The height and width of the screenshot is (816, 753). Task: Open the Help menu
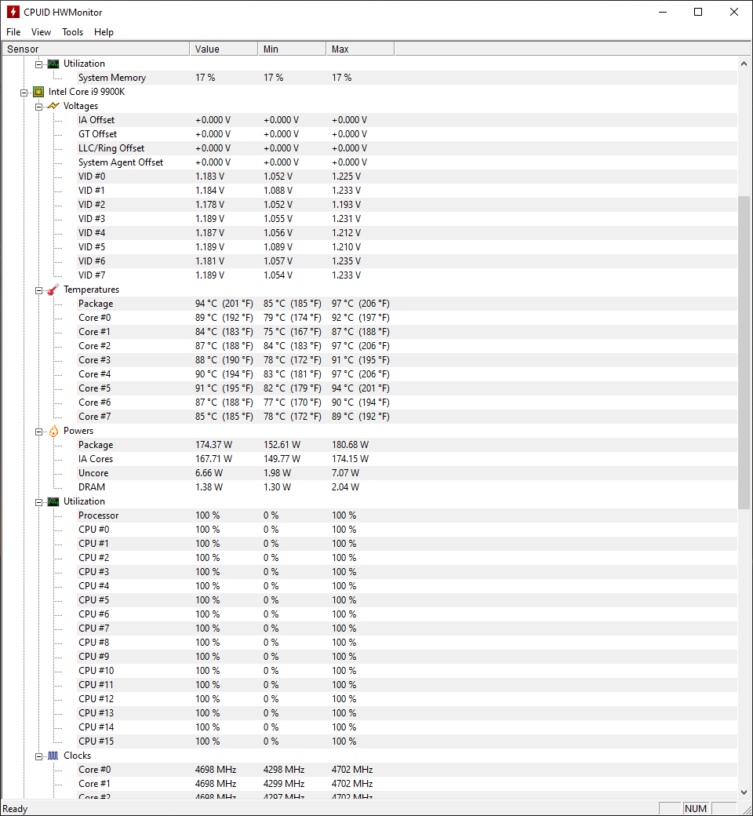tap(104, 32)
